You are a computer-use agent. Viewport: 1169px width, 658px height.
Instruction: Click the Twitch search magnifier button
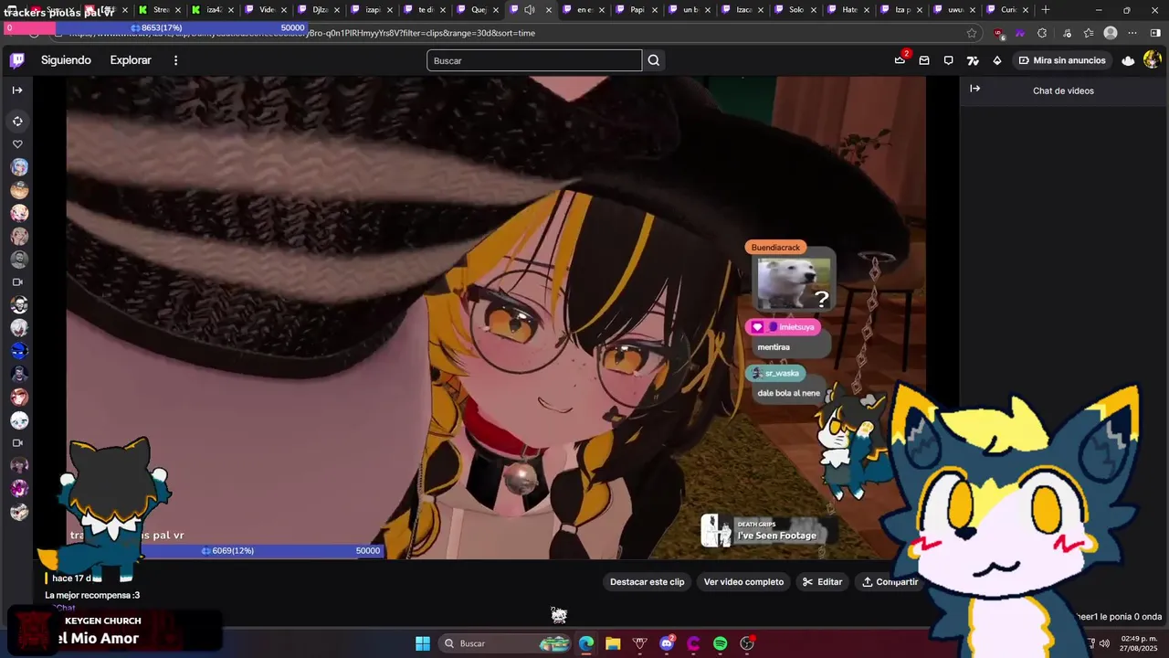pos(654,60)
